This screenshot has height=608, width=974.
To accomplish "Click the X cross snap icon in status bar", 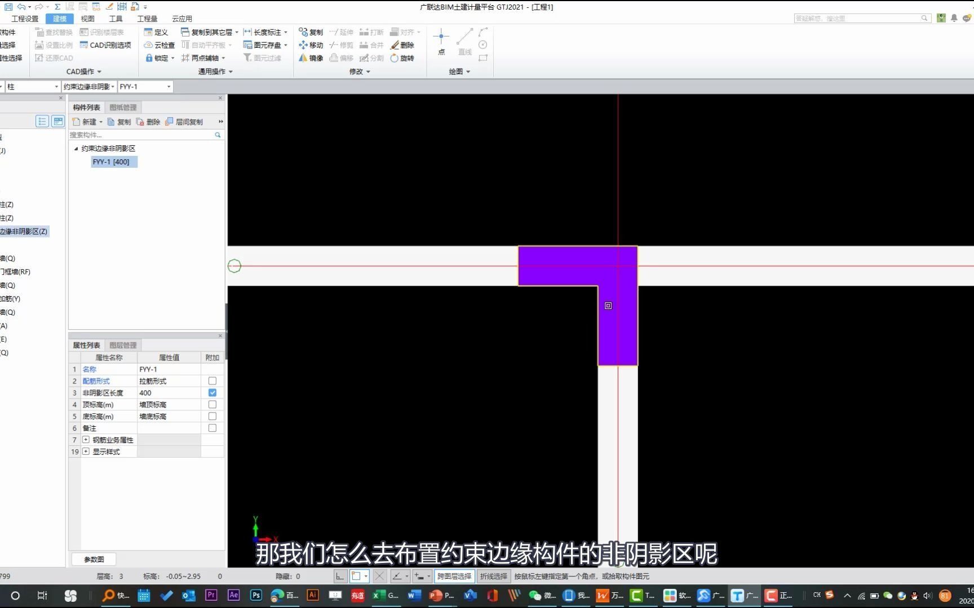I will 379,576.
